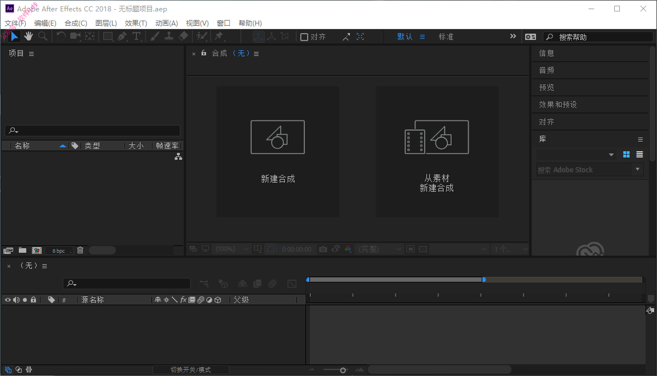Switch library to grid view
The width and height of the screenshot is (657, 376).
point(626,155)
